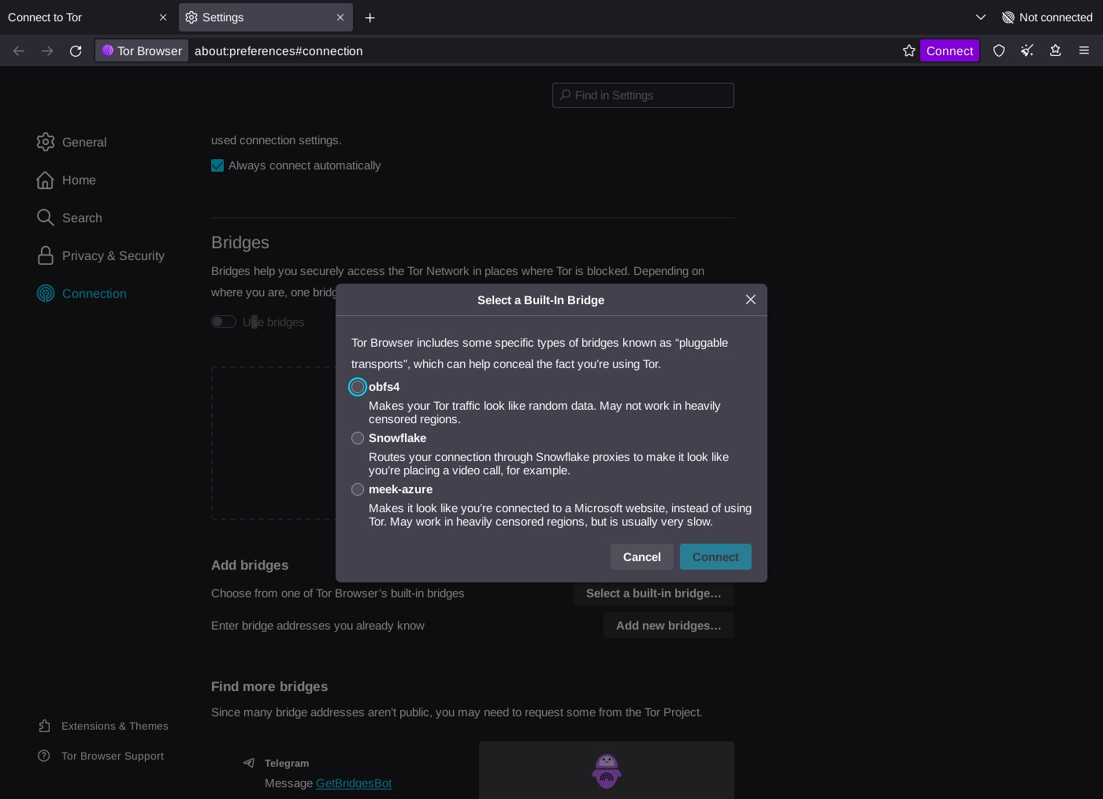The height and width of the screenshot is (799, 1103).
Task: Close the Select a Built-In Bridge dialog
Action: (751, 299)
